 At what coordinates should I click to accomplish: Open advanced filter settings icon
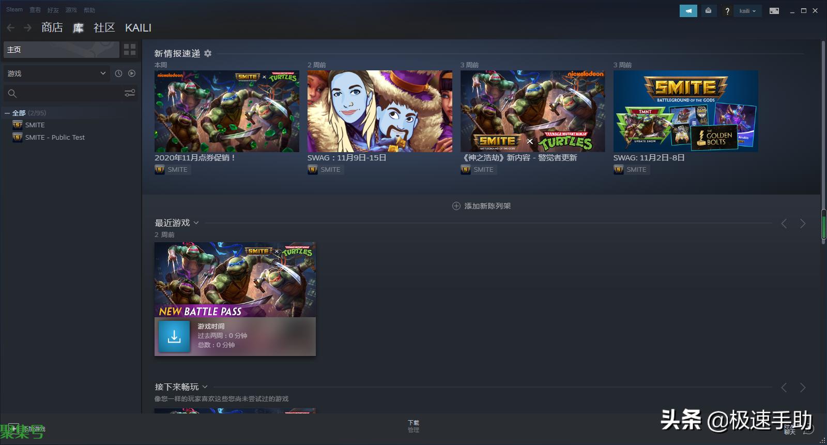coord(130,93)
